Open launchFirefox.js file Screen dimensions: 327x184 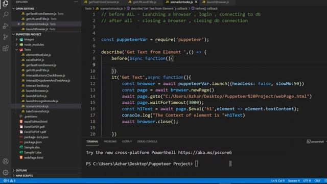pyautogui.click(x=36, y=96)
